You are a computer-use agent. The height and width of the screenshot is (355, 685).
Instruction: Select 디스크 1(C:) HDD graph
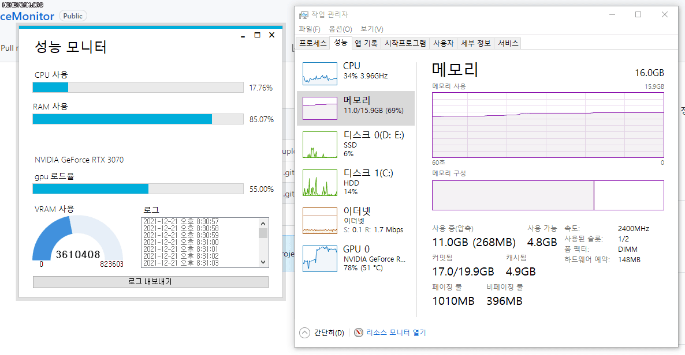(320, 182)
